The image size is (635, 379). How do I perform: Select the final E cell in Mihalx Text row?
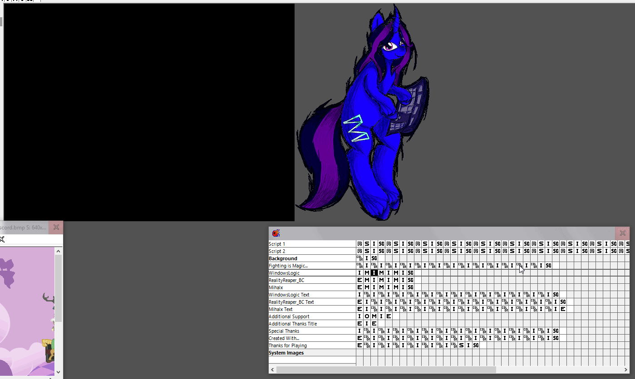pos(563,309)
